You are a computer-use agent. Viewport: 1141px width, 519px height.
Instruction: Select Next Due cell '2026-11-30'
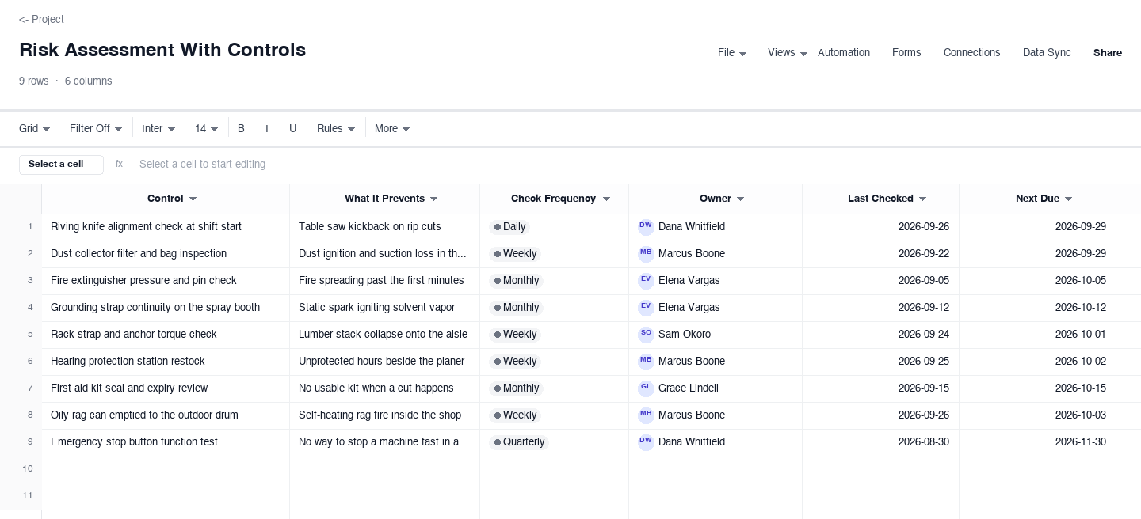click(x=1037, y=442)
